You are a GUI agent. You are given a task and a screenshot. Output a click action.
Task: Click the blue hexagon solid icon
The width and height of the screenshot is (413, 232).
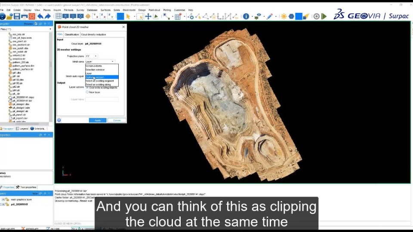point(291,16)
